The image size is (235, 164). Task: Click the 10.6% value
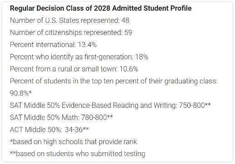pos(129,69)
